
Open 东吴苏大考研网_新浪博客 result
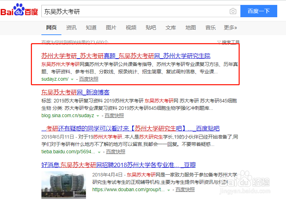[75, 92]
